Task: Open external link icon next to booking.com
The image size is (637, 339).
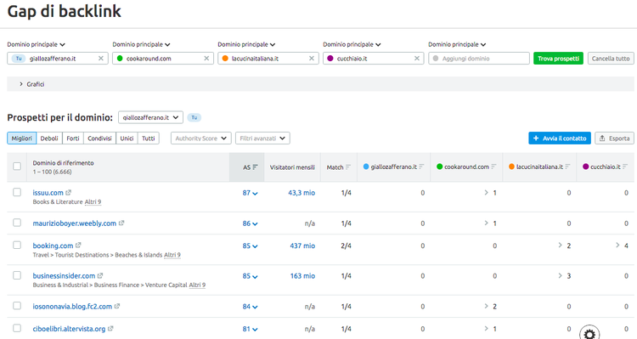Action: (78, 246)
